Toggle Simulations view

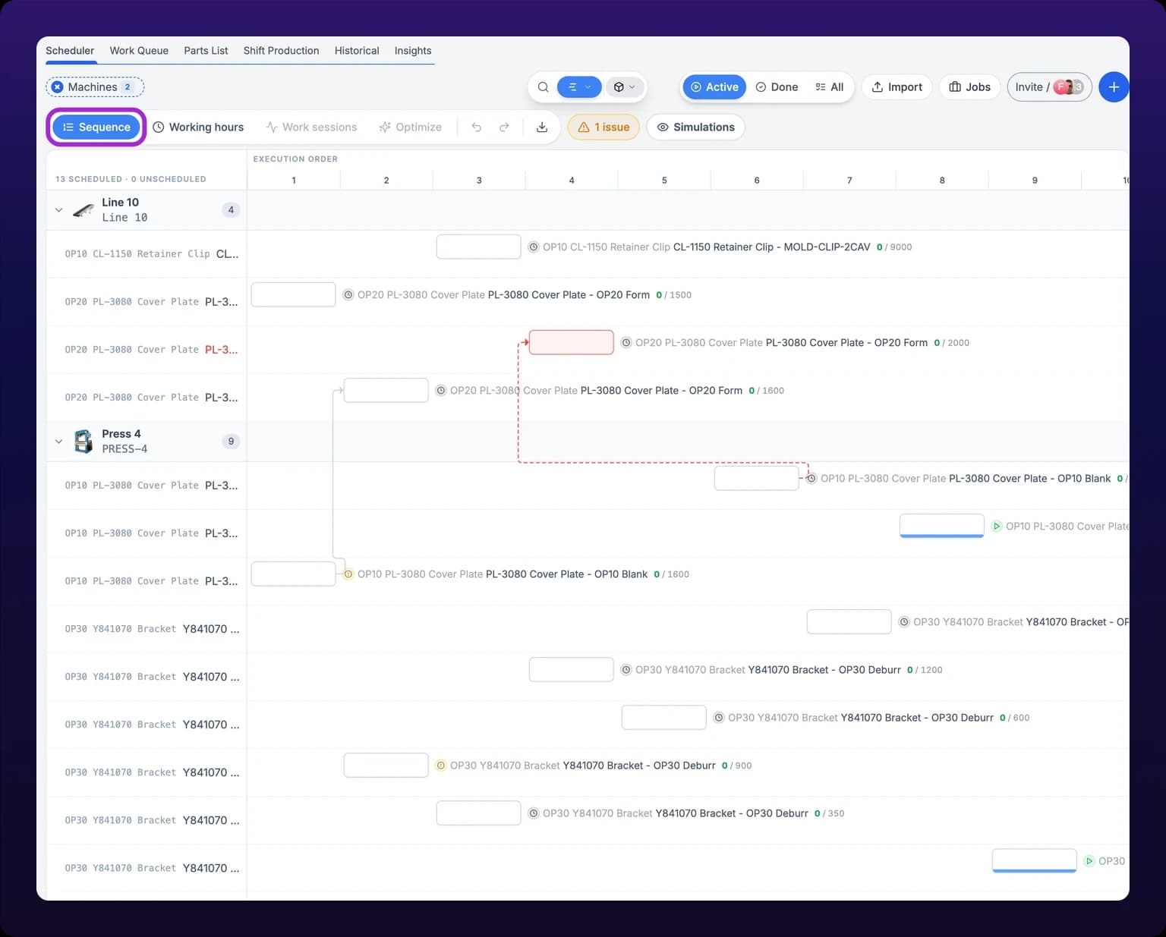[696, 127]
